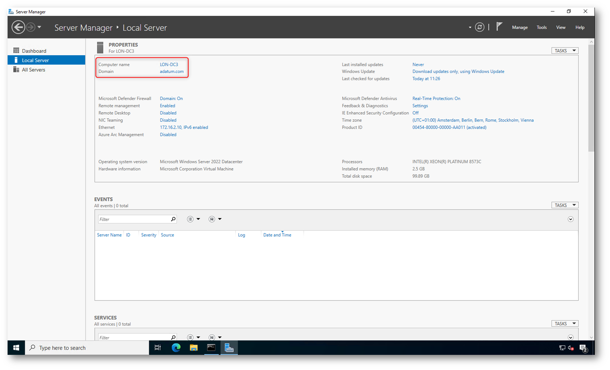Click the Remote Desktop Disabled link

(x=168, y=113)
